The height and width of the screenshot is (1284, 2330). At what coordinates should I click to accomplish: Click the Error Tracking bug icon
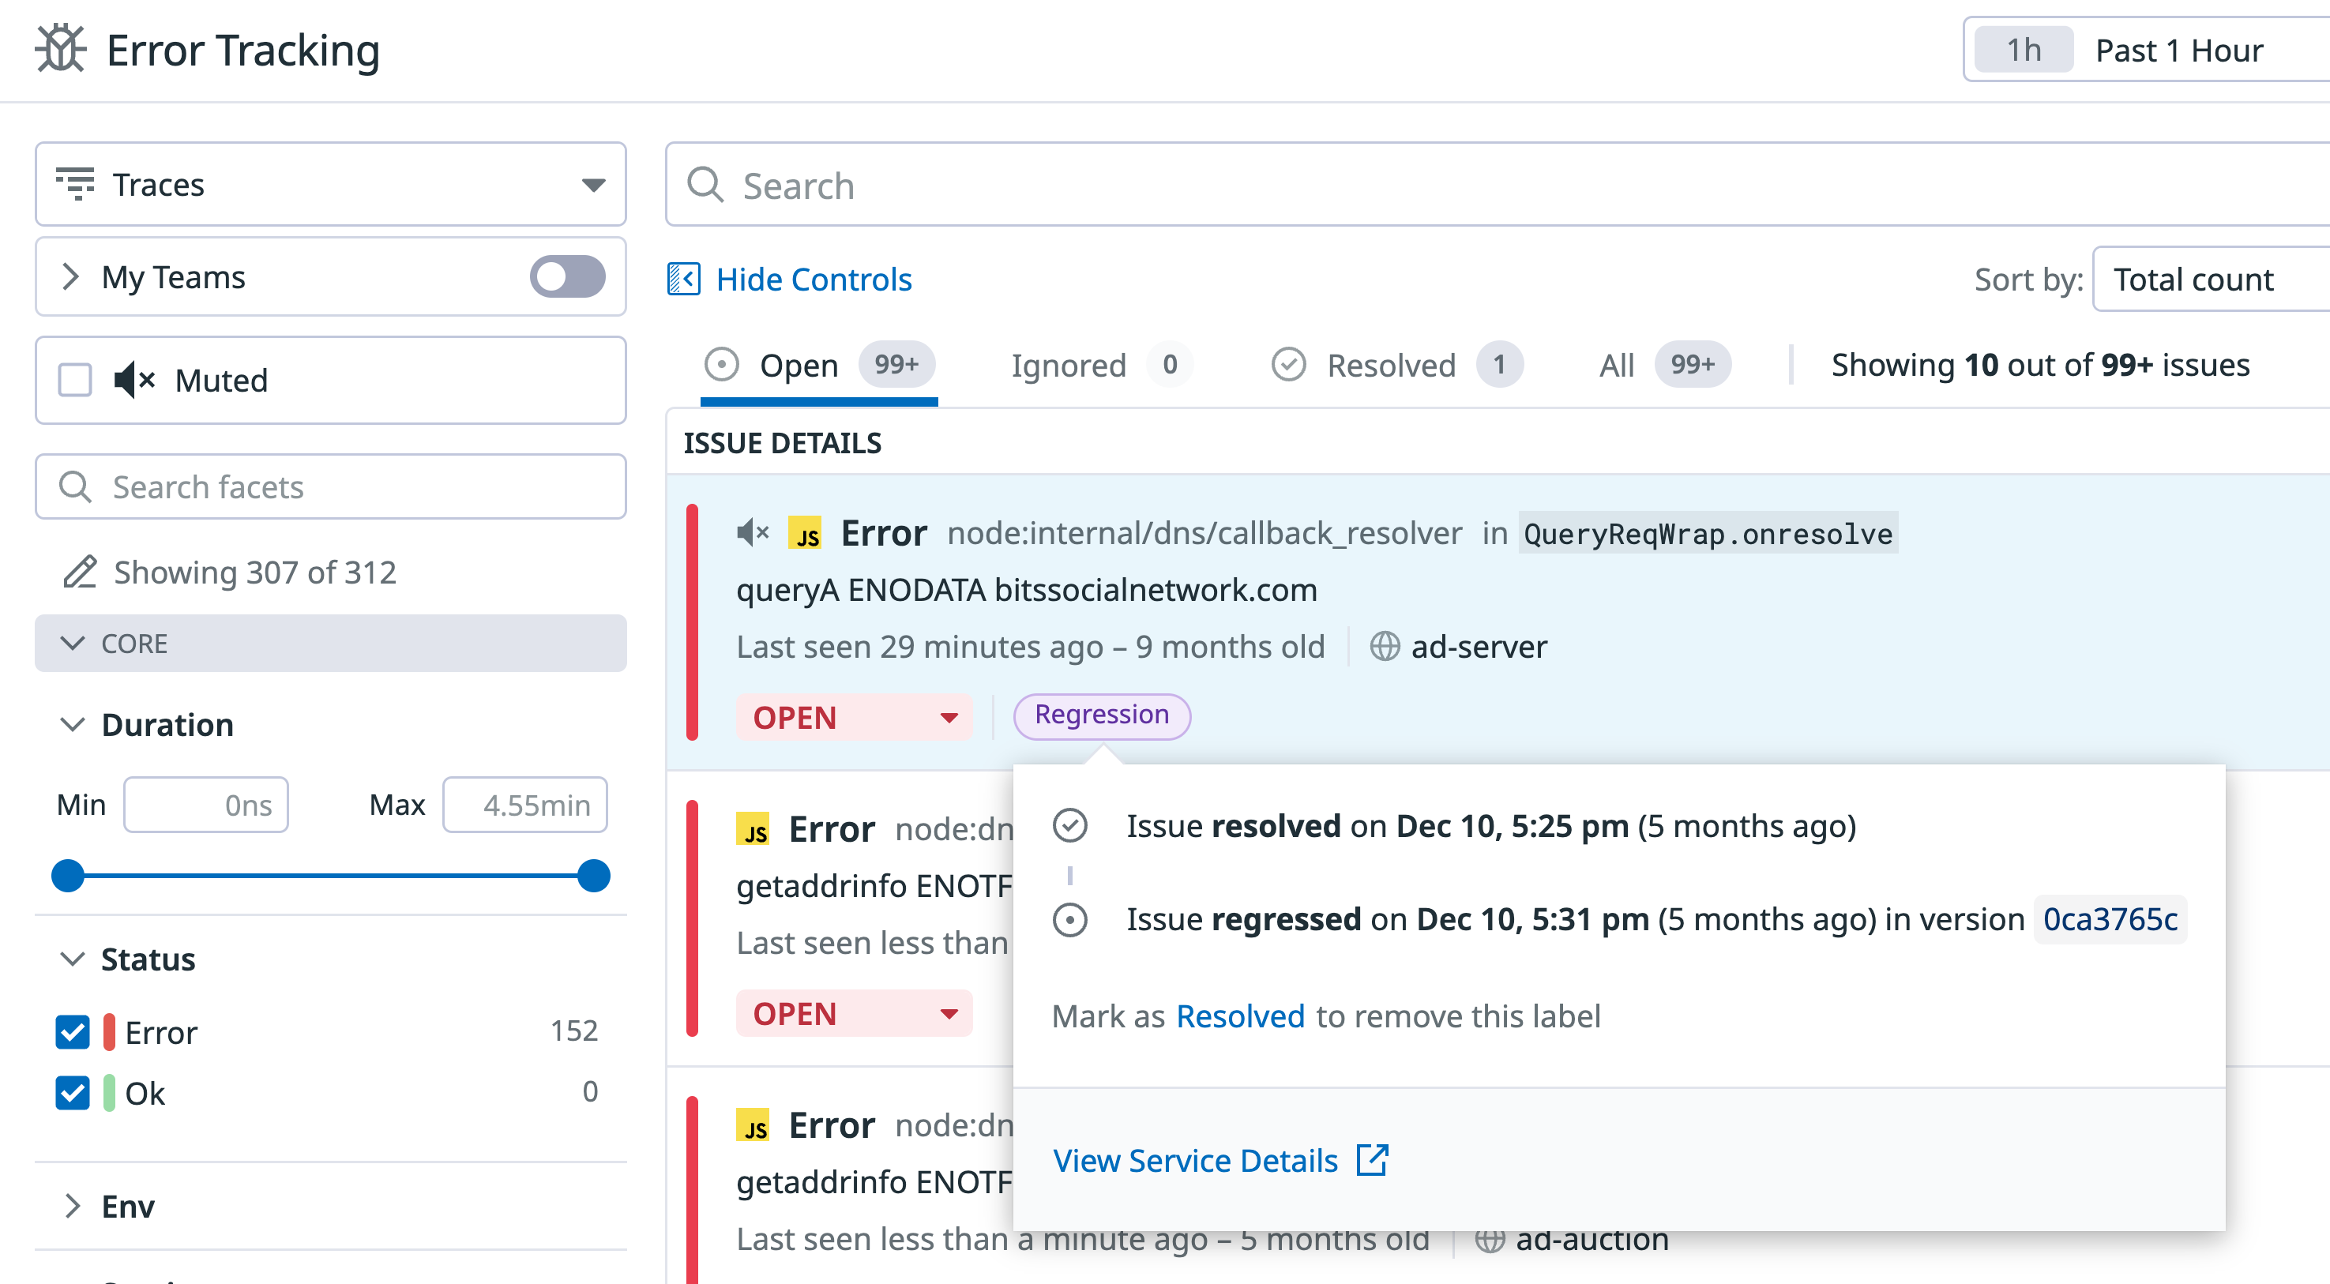(x=60, y=49)
